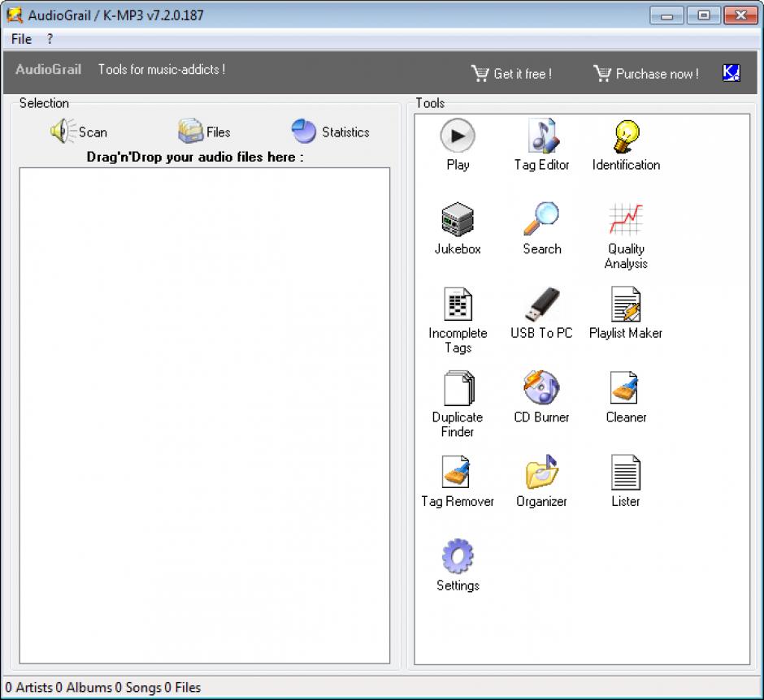The height and width of the screenshot is (700, 764).
Task: Click the K logo icon in banner
Action: 731,73
